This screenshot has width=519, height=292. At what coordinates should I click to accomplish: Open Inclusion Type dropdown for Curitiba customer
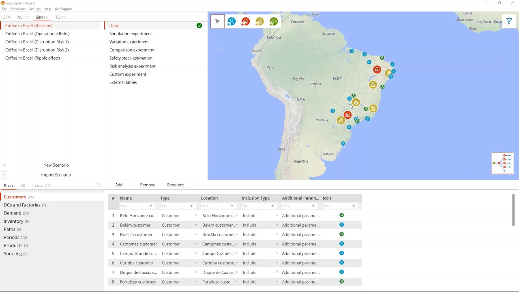[277, 263]
